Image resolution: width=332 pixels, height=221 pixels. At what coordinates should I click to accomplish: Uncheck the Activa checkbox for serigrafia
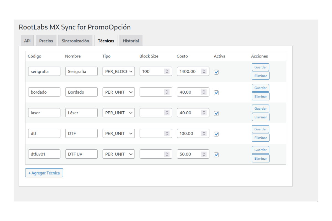pyautogui.click(x=216, y=72)
